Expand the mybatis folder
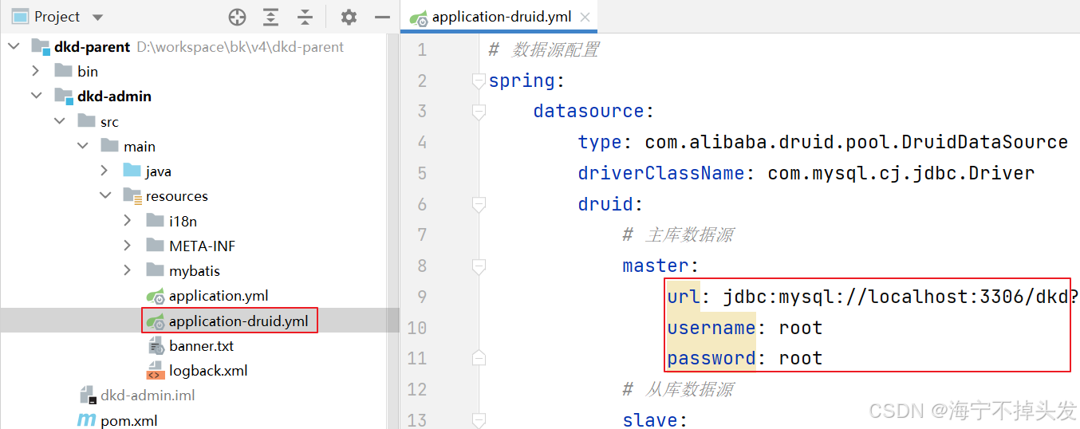Screen dimensions: 1080x429 128,270
